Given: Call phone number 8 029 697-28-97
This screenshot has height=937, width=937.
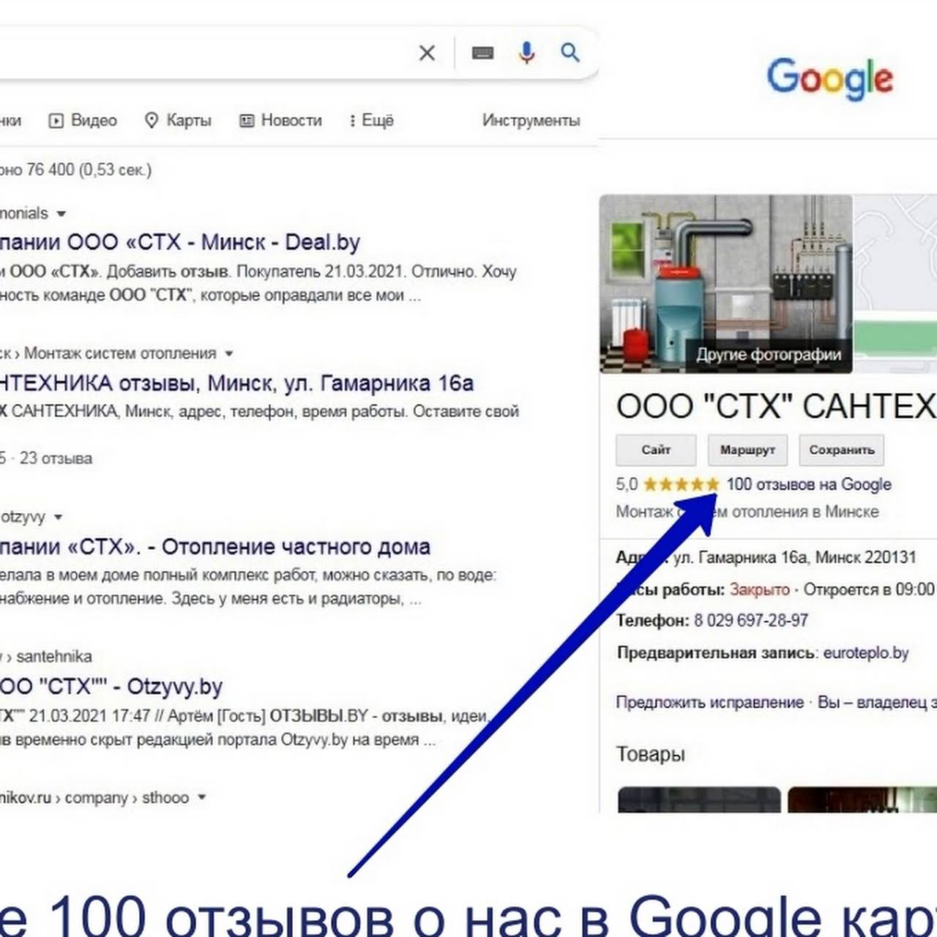Looking at the screenshot, I should coord(751,621).
